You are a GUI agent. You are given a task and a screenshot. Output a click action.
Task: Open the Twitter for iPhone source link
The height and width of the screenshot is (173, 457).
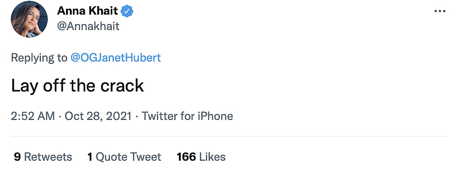point(187,116)
